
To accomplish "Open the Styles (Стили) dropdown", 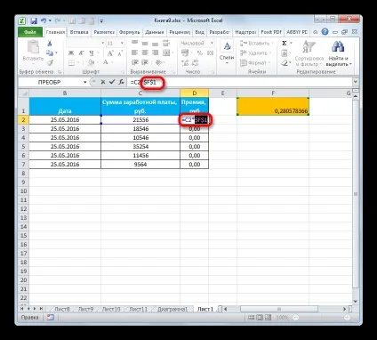I will point(227,53).
